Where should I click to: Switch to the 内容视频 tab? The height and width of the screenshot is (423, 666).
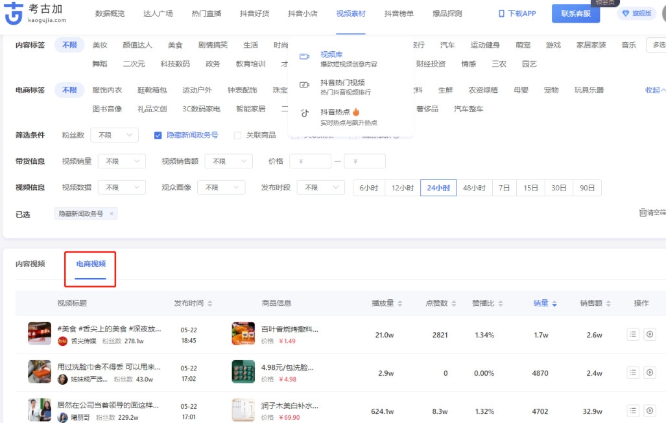(x=30, y=264)
